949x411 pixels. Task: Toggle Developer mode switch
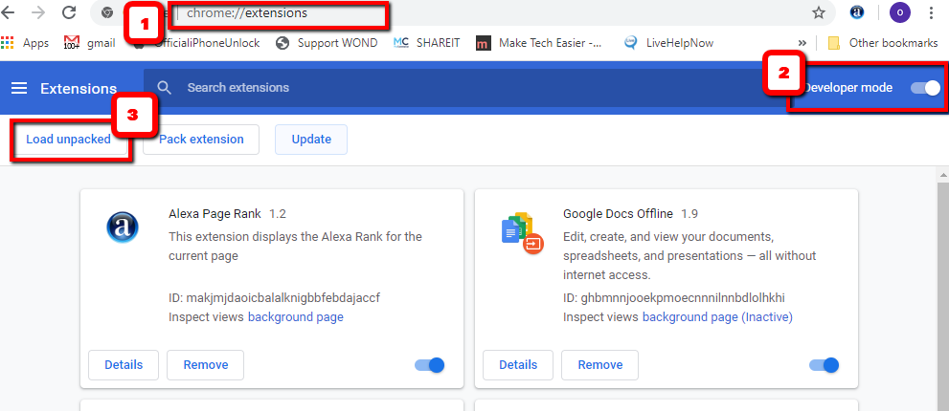point(925,88)
